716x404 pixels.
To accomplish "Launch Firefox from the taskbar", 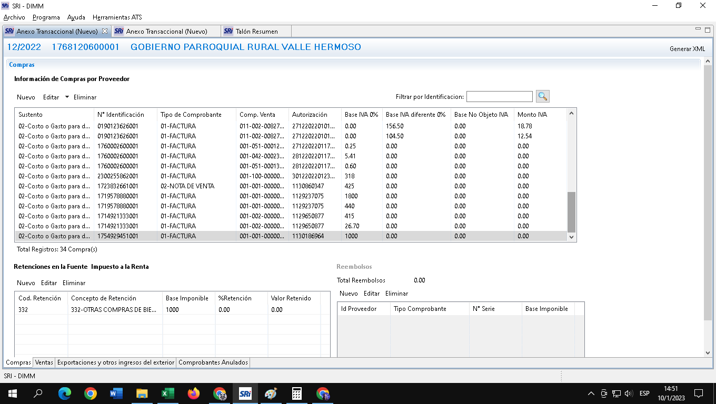I will pyautogui.click(x=193, y=393).
